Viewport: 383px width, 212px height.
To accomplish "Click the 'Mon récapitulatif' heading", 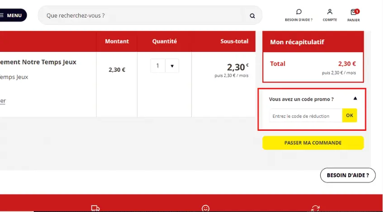I will coord(297,42).
